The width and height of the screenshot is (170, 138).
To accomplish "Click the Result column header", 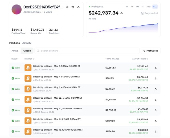I will point(15,59).
